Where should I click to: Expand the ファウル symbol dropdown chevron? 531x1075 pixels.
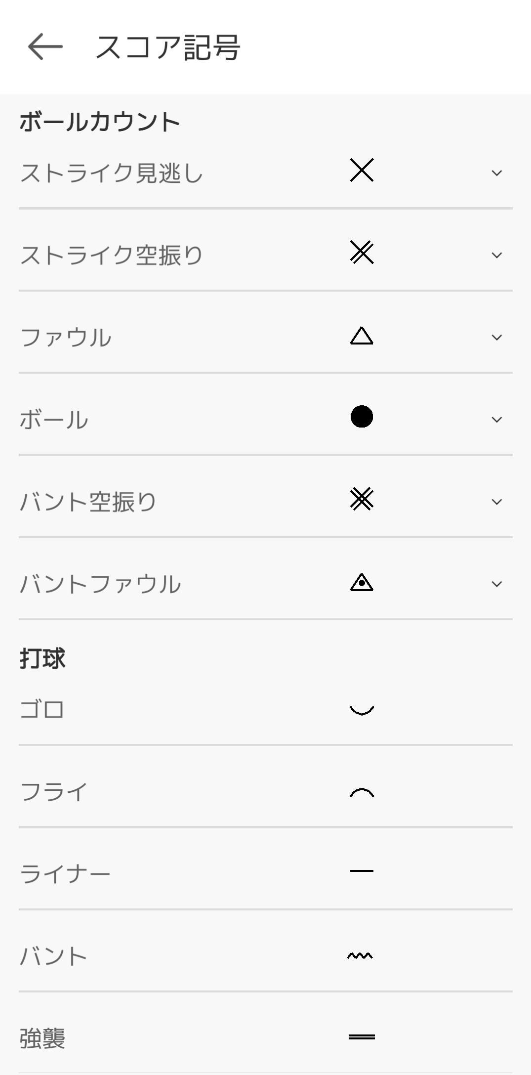497,338
